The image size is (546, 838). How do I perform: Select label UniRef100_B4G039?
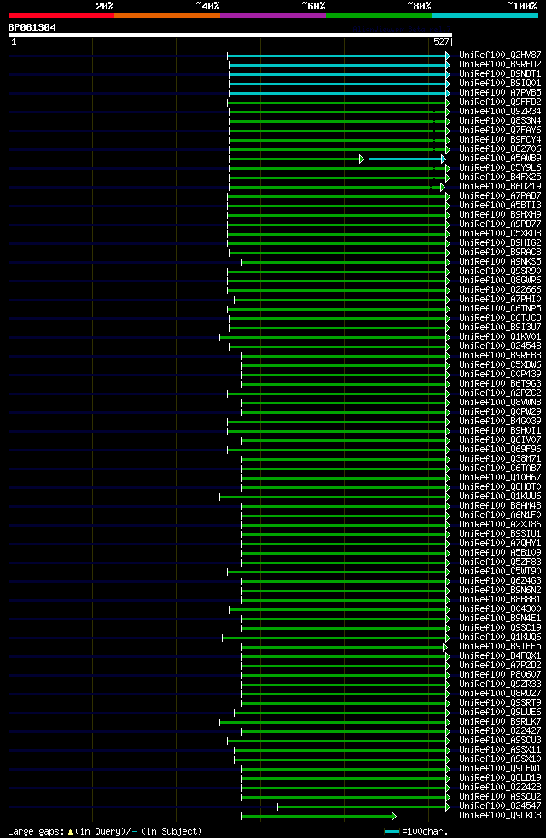tap(500, 421)
